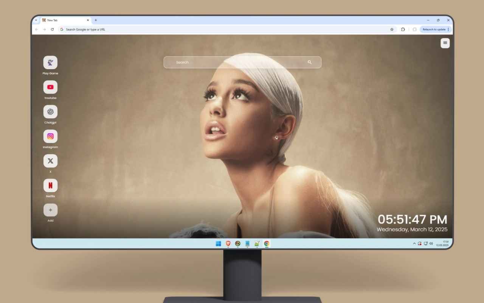484x303 pixels.
Task: Open the hamburger menu on the wallpaper page
Action: (445, 43)
